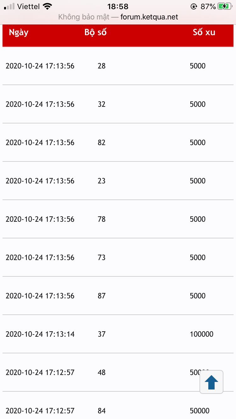
Task: Tap the battery charging icon
Action: (225, 6)
